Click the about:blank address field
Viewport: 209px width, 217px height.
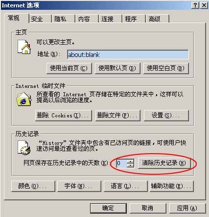[x=128, y=54]
